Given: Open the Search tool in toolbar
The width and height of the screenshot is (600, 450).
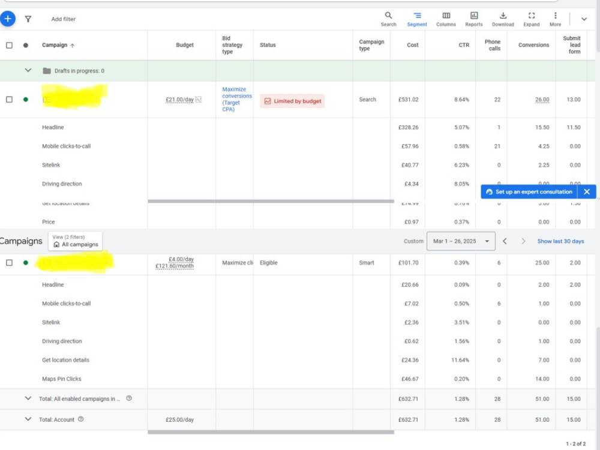Looking at the screenshot, I should tap(388, 19).
